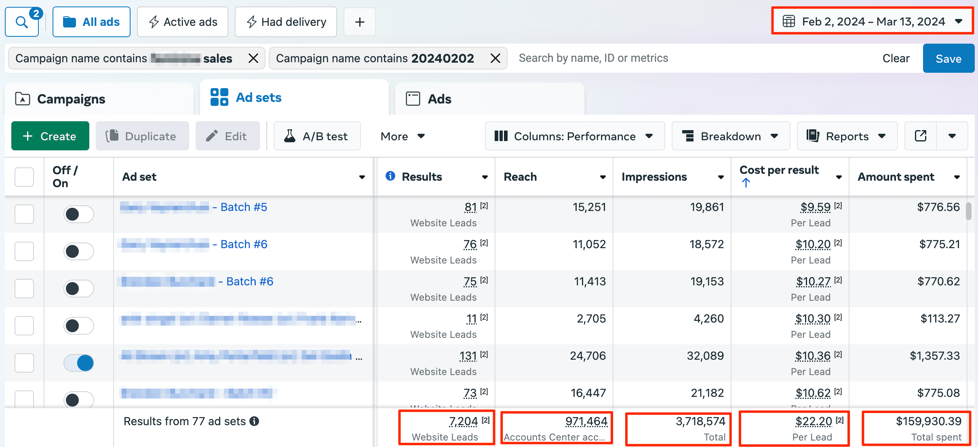Toggle the first Batch #6 ad set ($775.21)

click(x=79, y=251)
